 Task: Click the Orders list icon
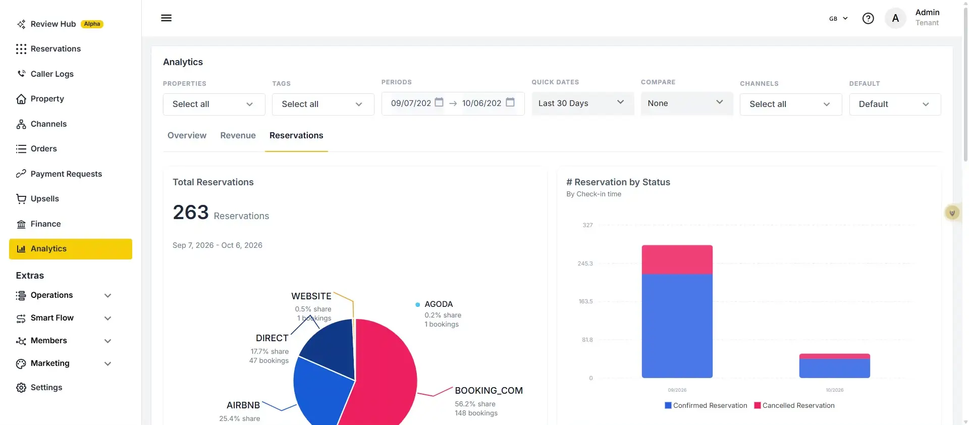coord(21,149)
